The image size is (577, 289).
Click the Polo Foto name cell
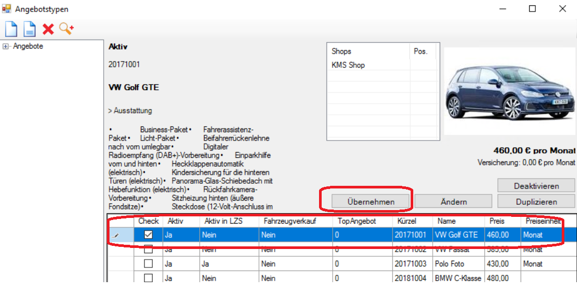click(x=459, y=264)
